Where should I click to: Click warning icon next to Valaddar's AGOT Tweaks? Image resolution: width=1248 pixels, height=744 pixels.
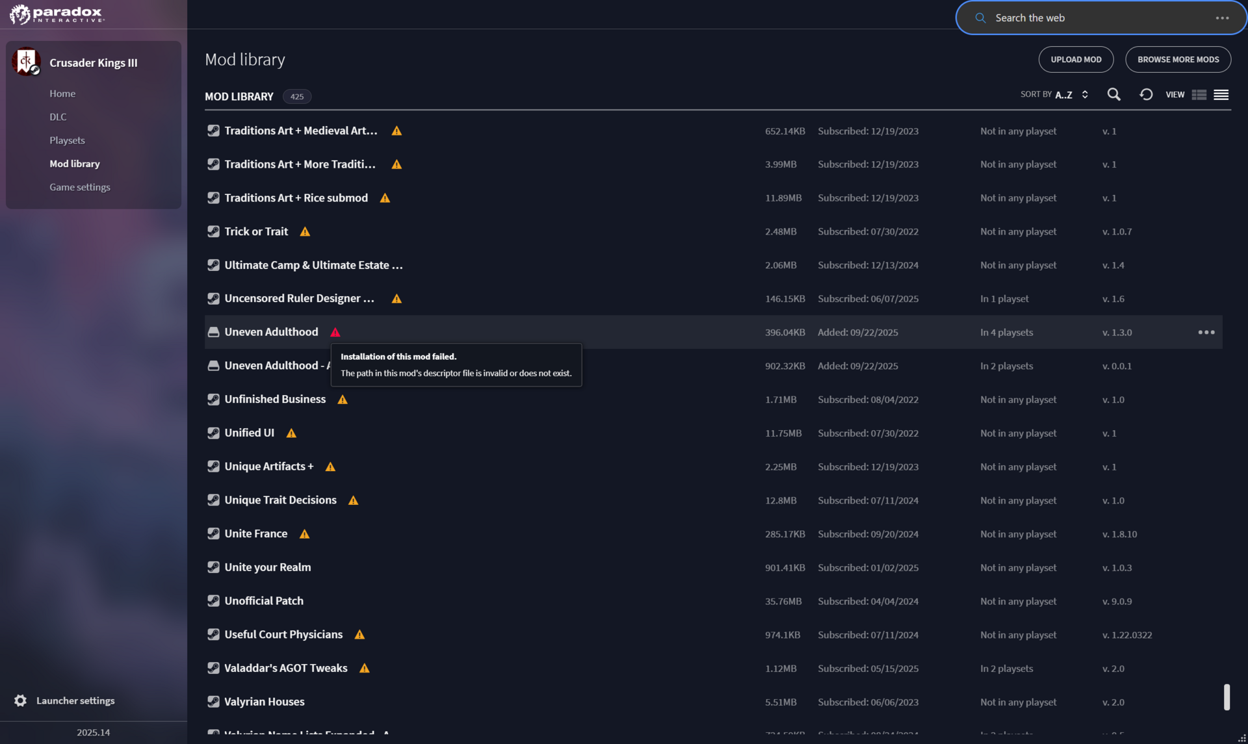click(x=365, y=669)
